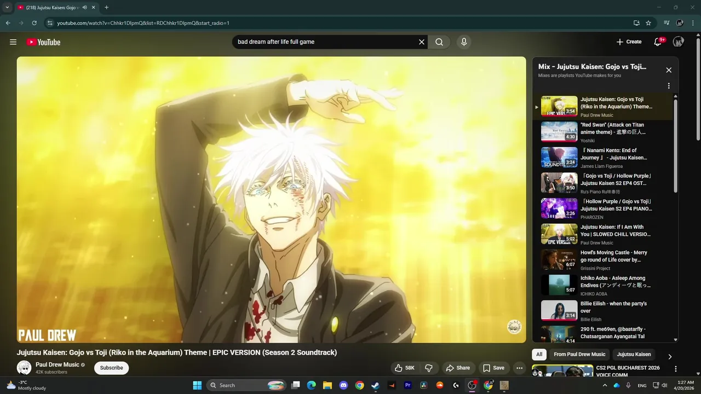Viewport: 701px width, 394px height.
Task: Open Premiere Pro from the taskbar
Action: pos(407,385)
